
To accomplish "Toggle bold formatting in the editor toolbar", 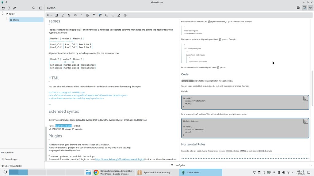I will click(x=57, y=15).
